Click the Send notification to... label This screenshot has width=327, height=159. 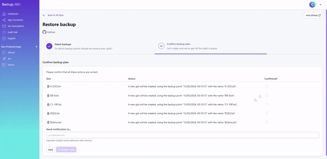(59, 130)
